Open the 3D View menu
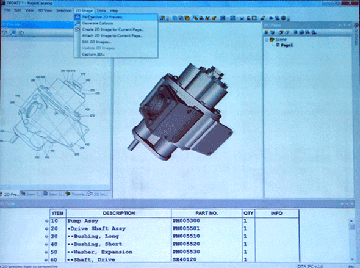The image size is (360, 268). 45,10
